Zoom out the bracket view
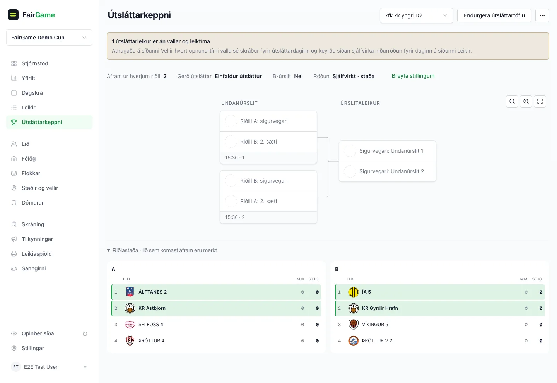 coord(512,101)
